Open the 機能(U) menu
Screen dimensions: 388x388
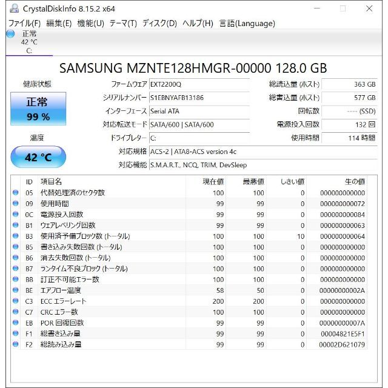(90, 23)
